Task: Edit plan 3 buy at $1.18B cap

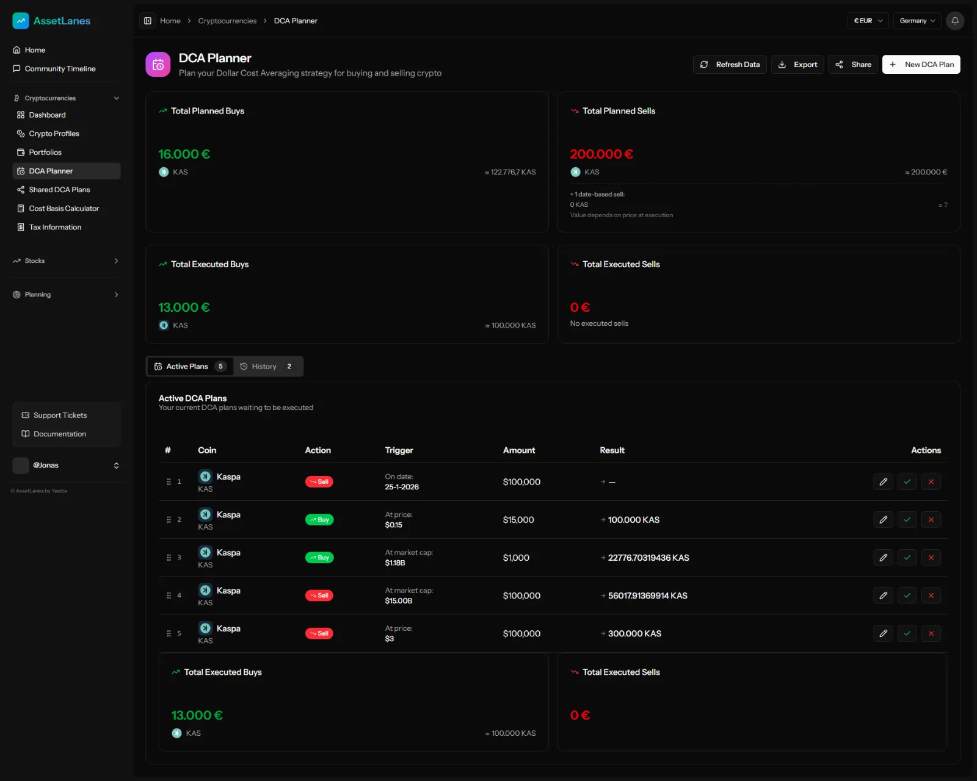Action: [883, 558]
